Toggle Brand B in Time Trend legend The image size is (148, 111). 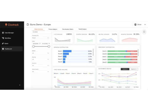point(62,73)
